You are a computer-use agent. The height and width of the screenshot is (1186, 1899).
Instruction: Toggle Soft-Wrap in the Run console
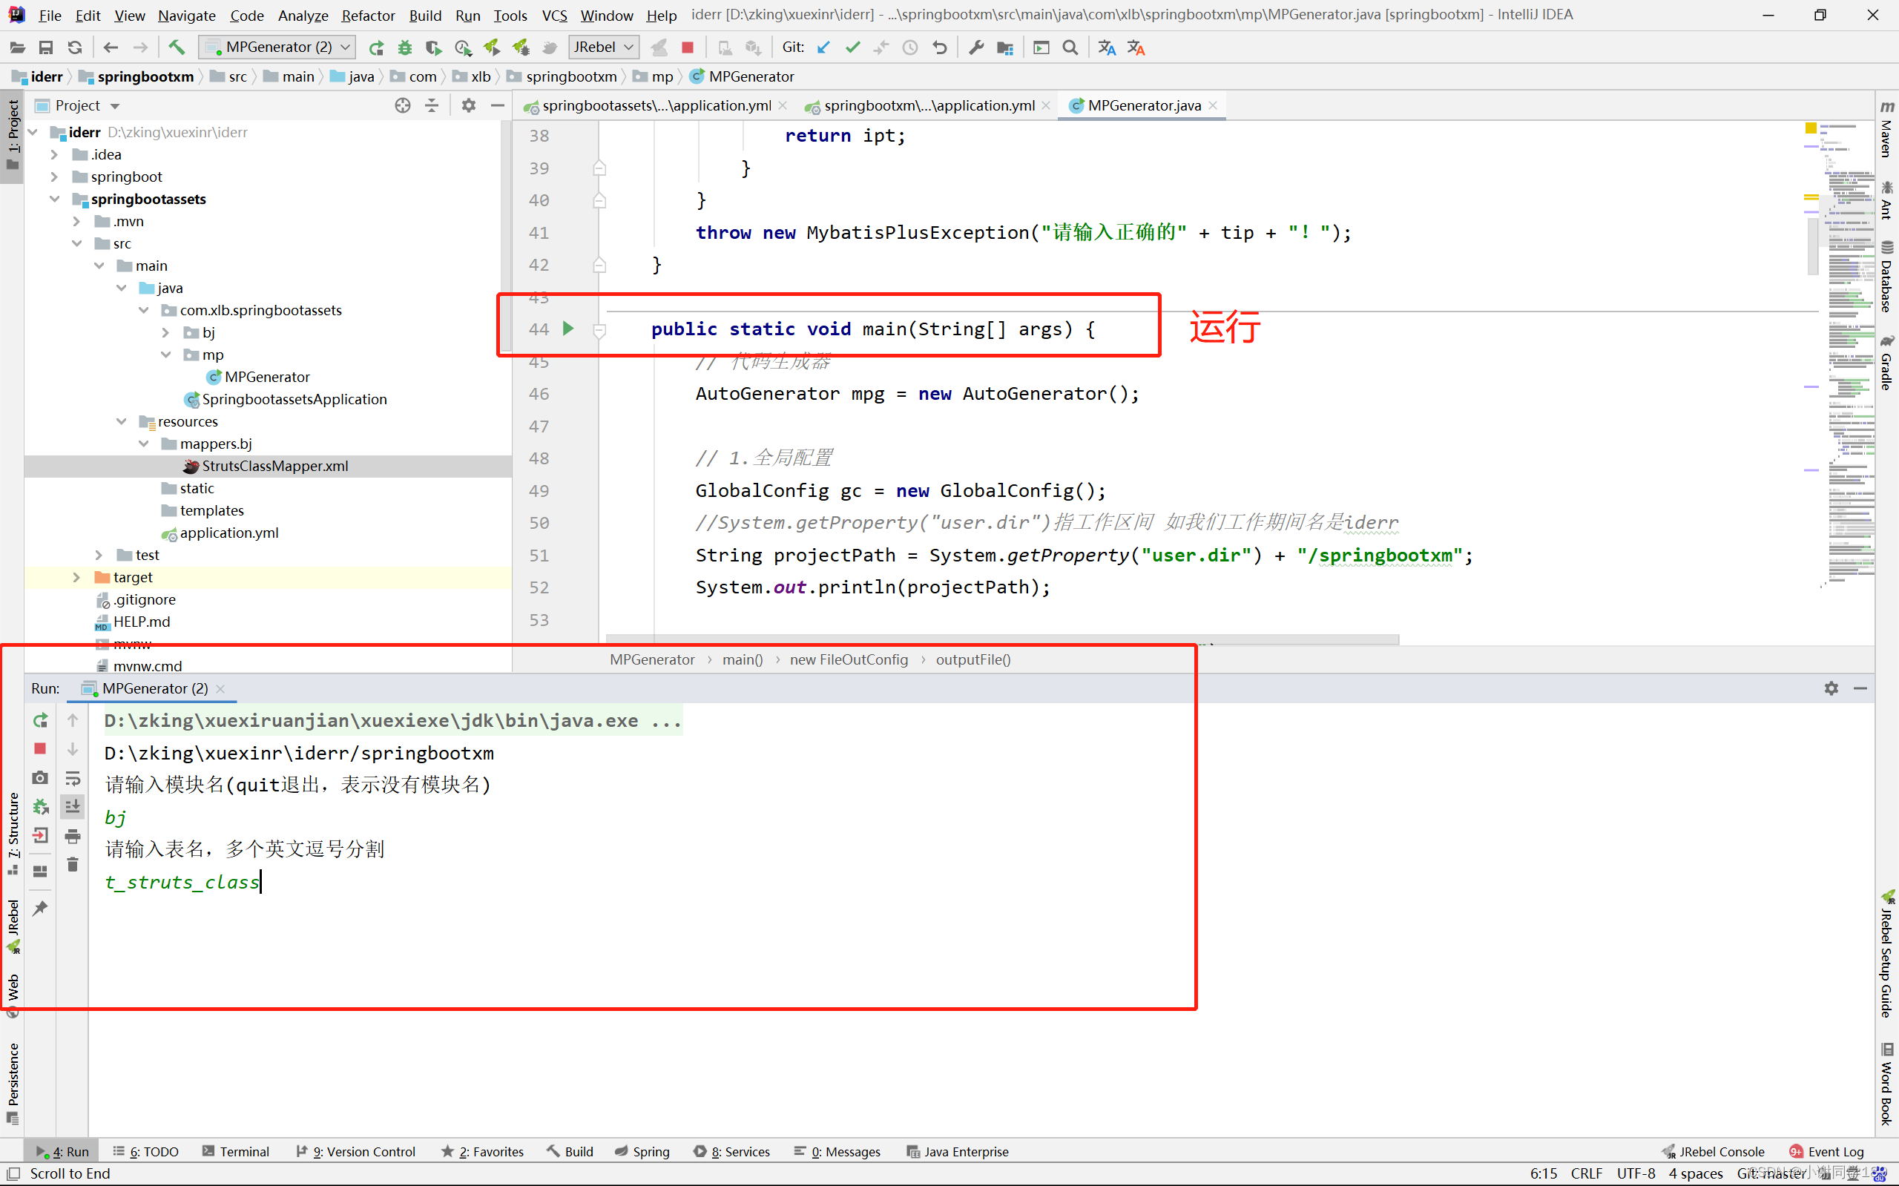click(x=72, y=777)
